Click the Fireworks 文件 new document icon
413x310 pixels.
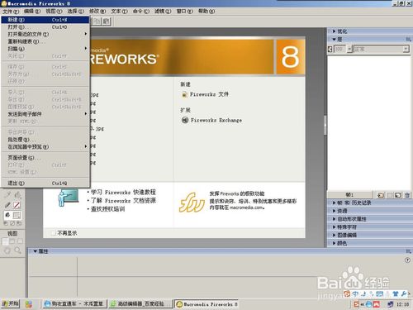(184, 94)
